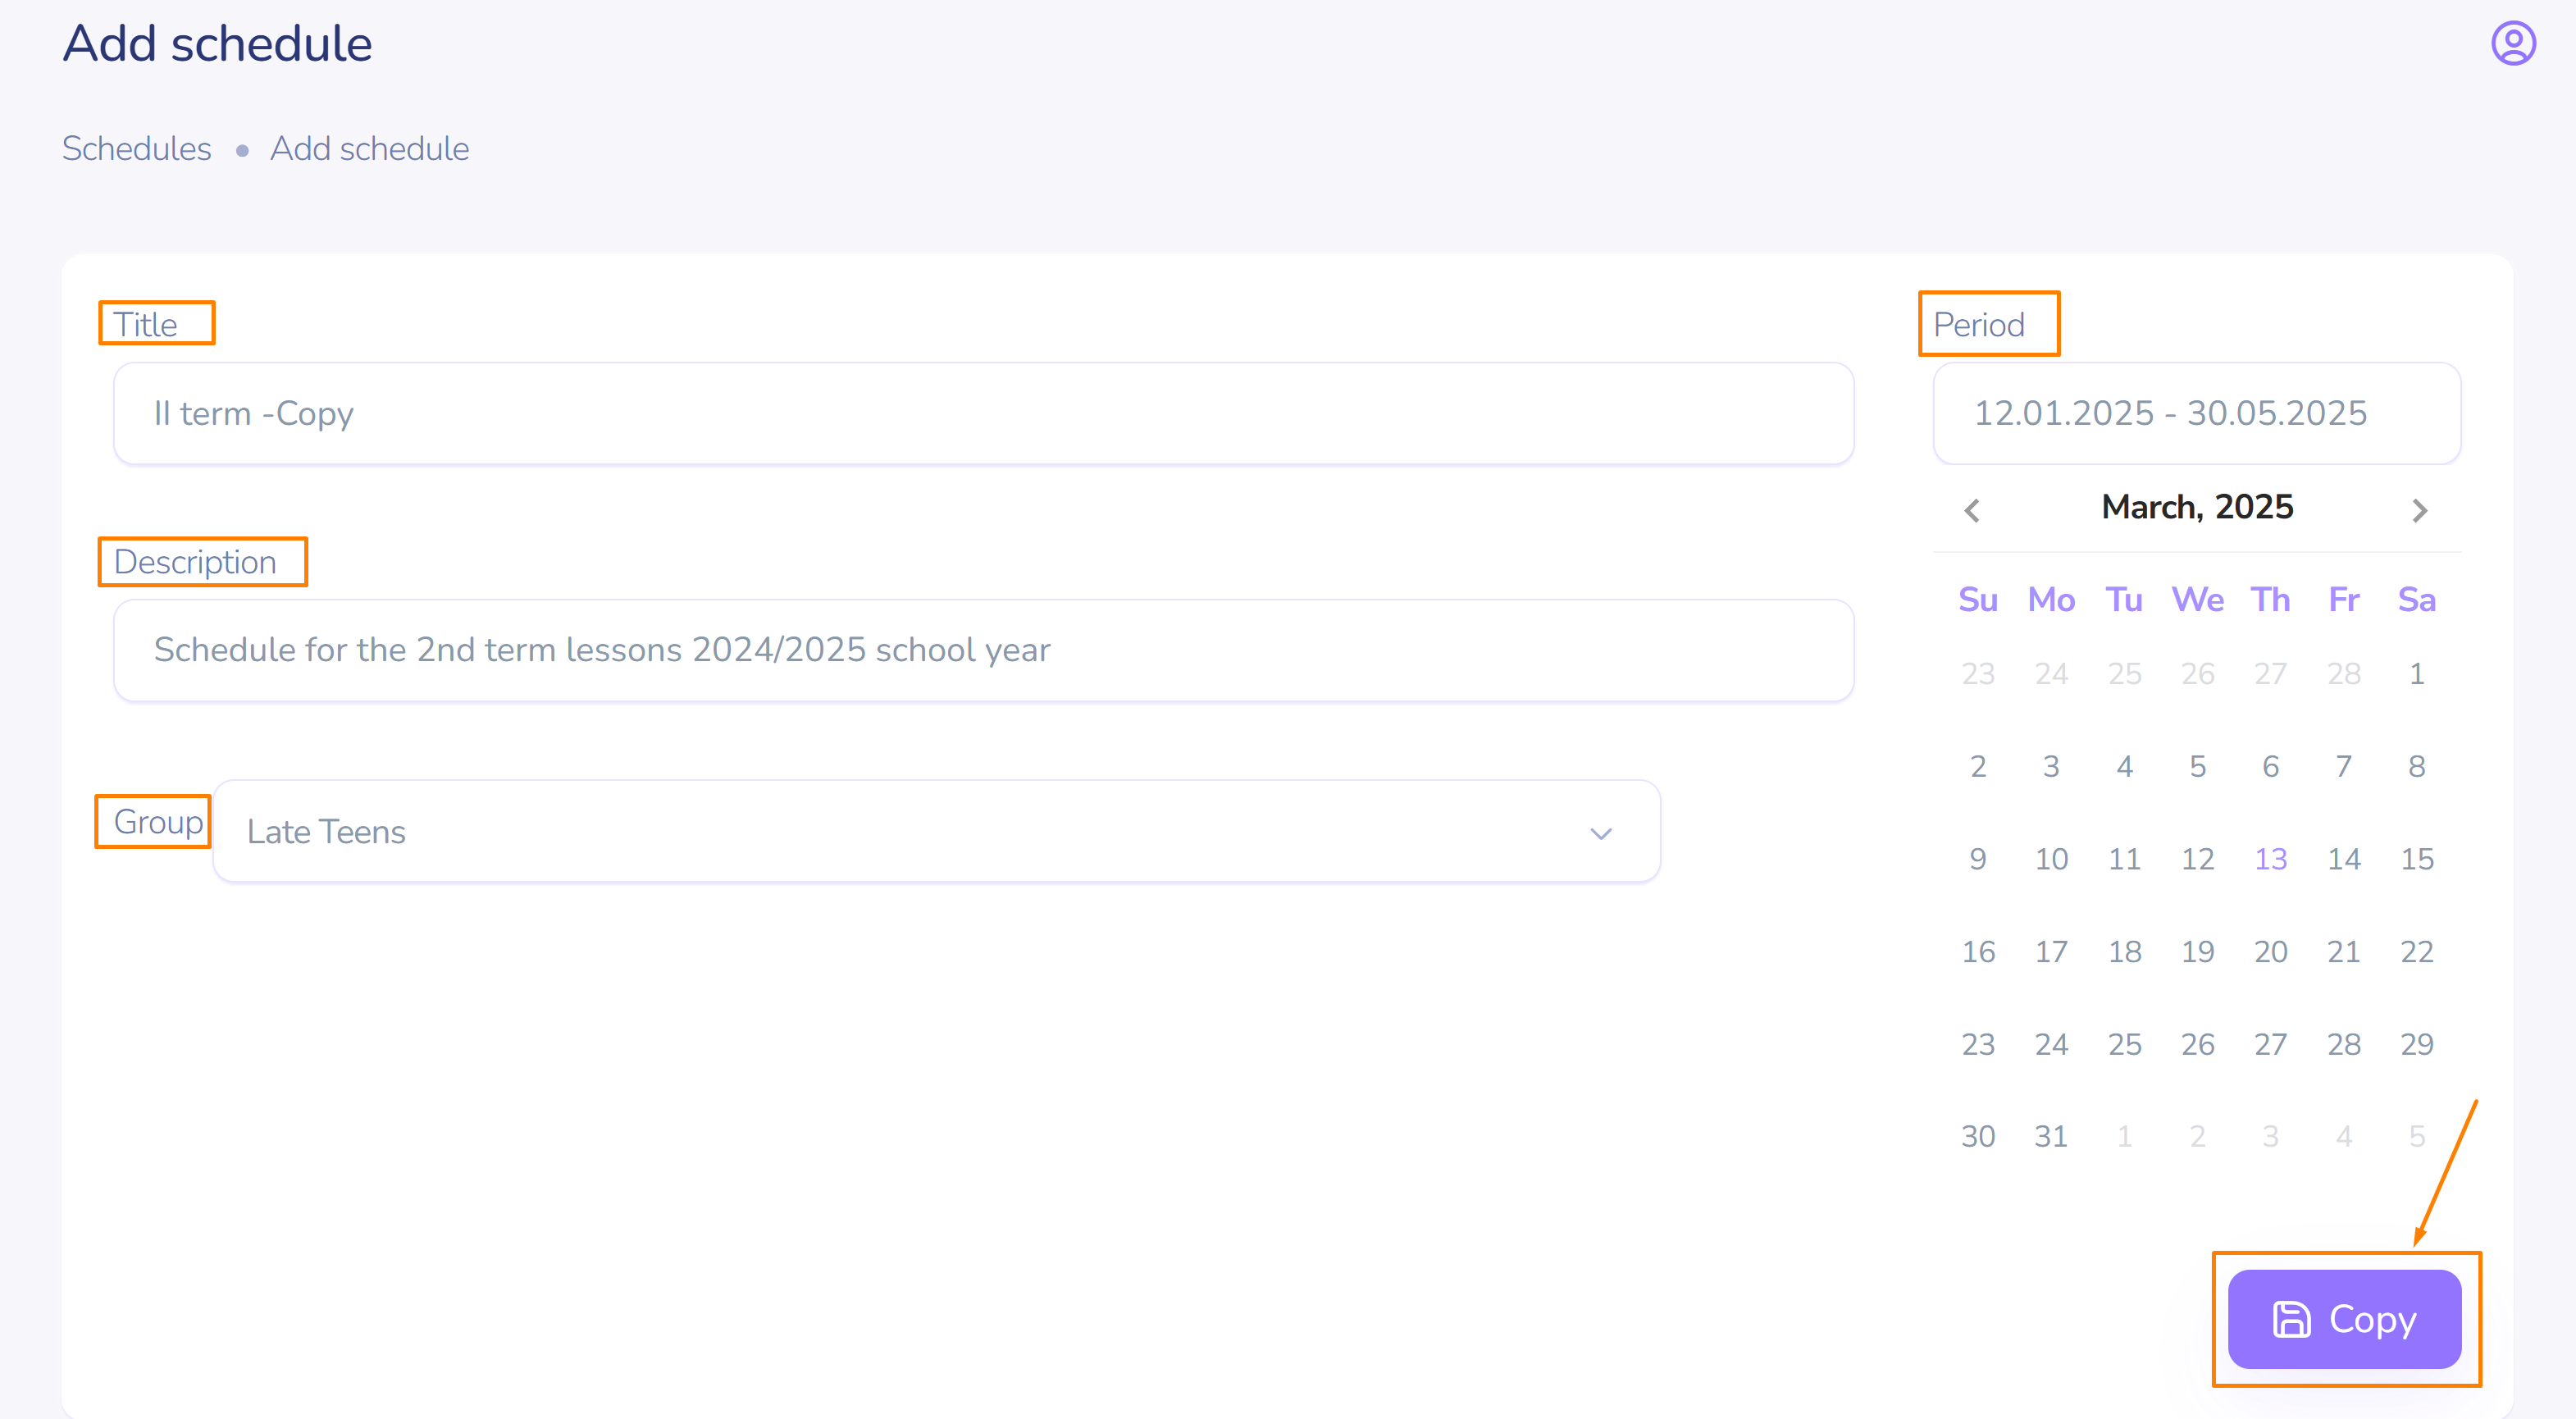Choose March 20 on the calendar

click(2270, 951)
